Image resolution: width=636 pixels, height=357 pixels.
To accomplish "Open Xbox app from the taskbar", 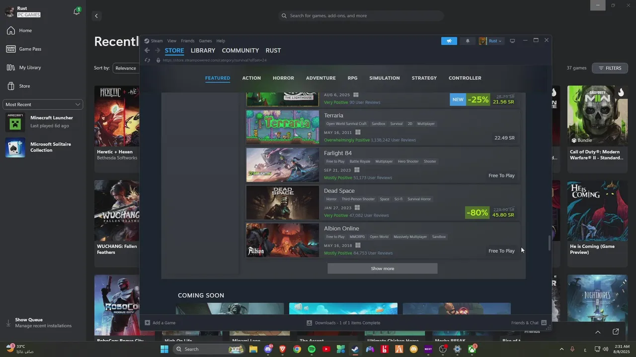I will click(x=472, y=349).
